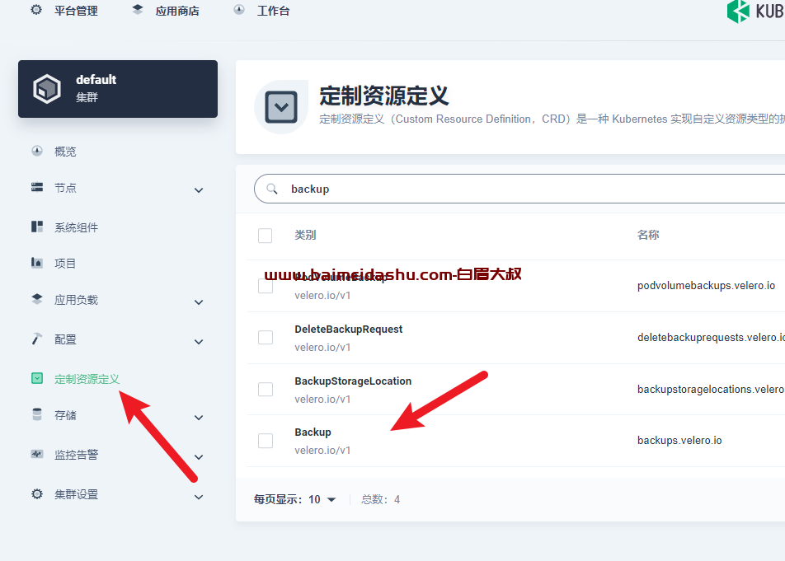Viewport: 785px width, 561px height.
Task: Click backupstoragelocations.velero name cell
Action: [x=711, y=389]
